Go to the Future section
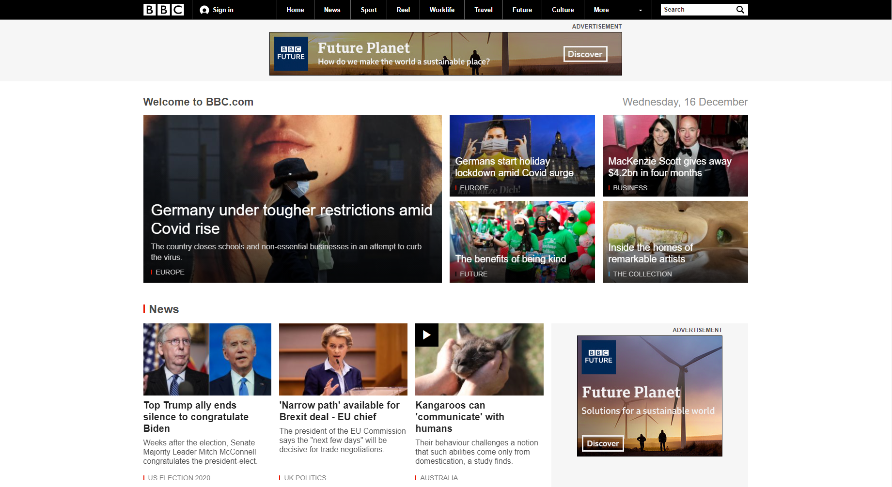The height and width of the screenshot is (487, 892). point(522,10)
